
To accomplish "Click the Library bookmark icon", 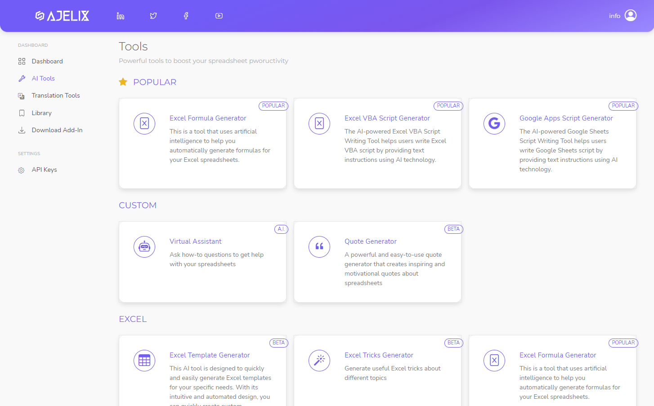I will (x=22, y=113).
